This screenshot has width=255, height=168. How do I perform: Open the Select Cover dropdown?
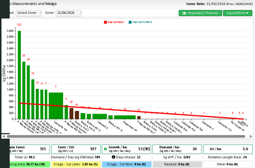[x=29, y=13]
